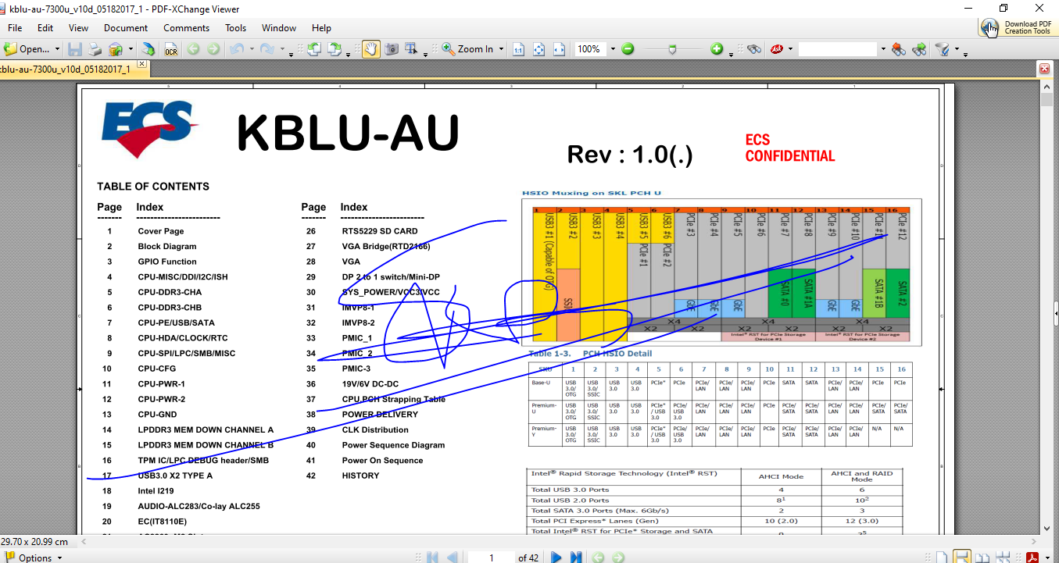
Task: Open the Document menu
Action: 126,28
